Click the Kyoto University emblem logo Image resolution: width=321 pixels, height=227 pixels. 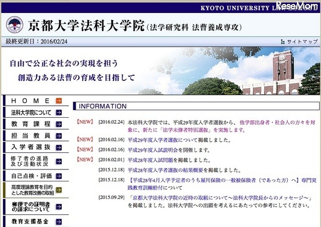15,25
